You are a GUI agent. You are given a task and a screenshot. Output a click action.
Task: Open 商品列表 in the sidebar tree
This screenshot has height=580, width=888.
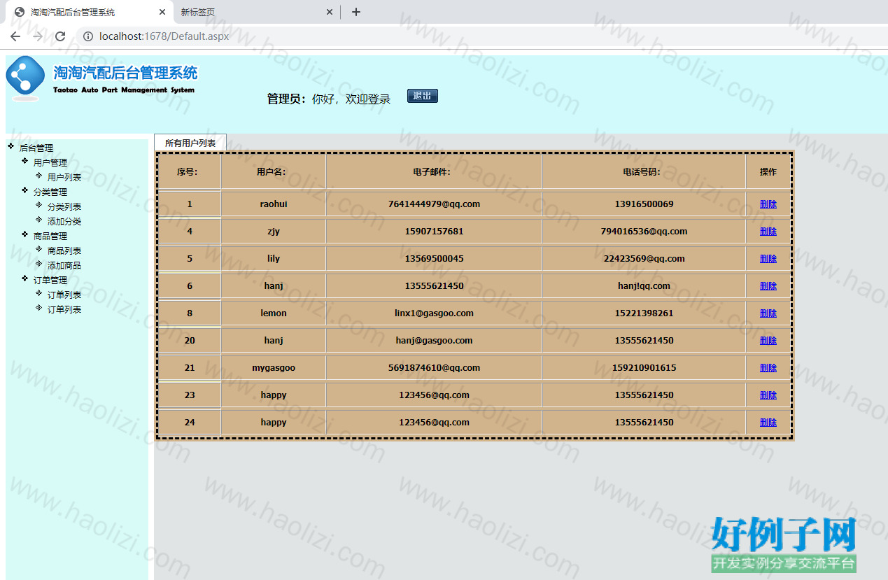click(64, 251)
